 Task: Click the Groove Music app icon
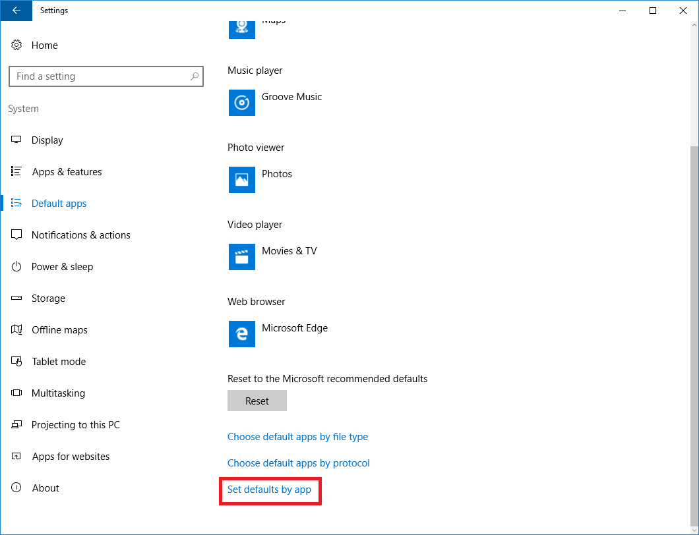coord(242,103)
